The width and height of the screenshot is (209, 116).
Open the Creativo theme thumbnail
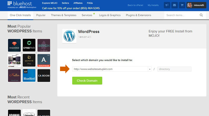29,45
